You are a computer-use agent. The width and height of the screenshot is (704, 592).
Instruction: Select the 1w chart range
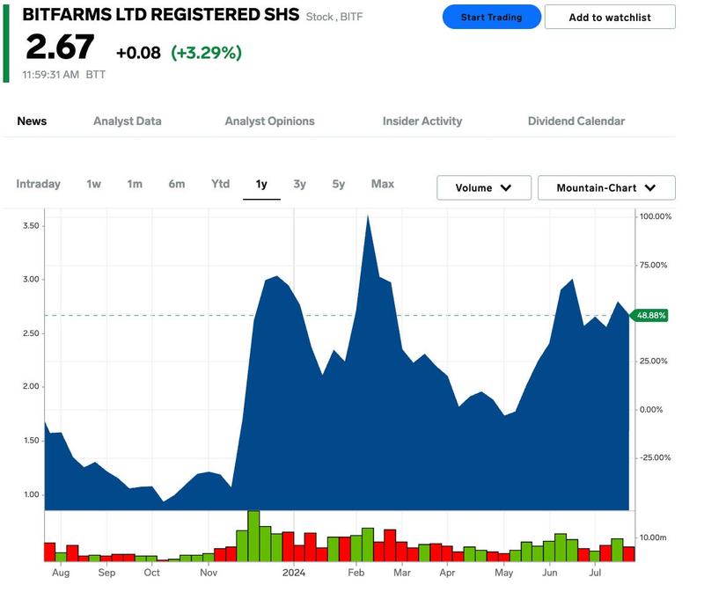coord(94,184)
